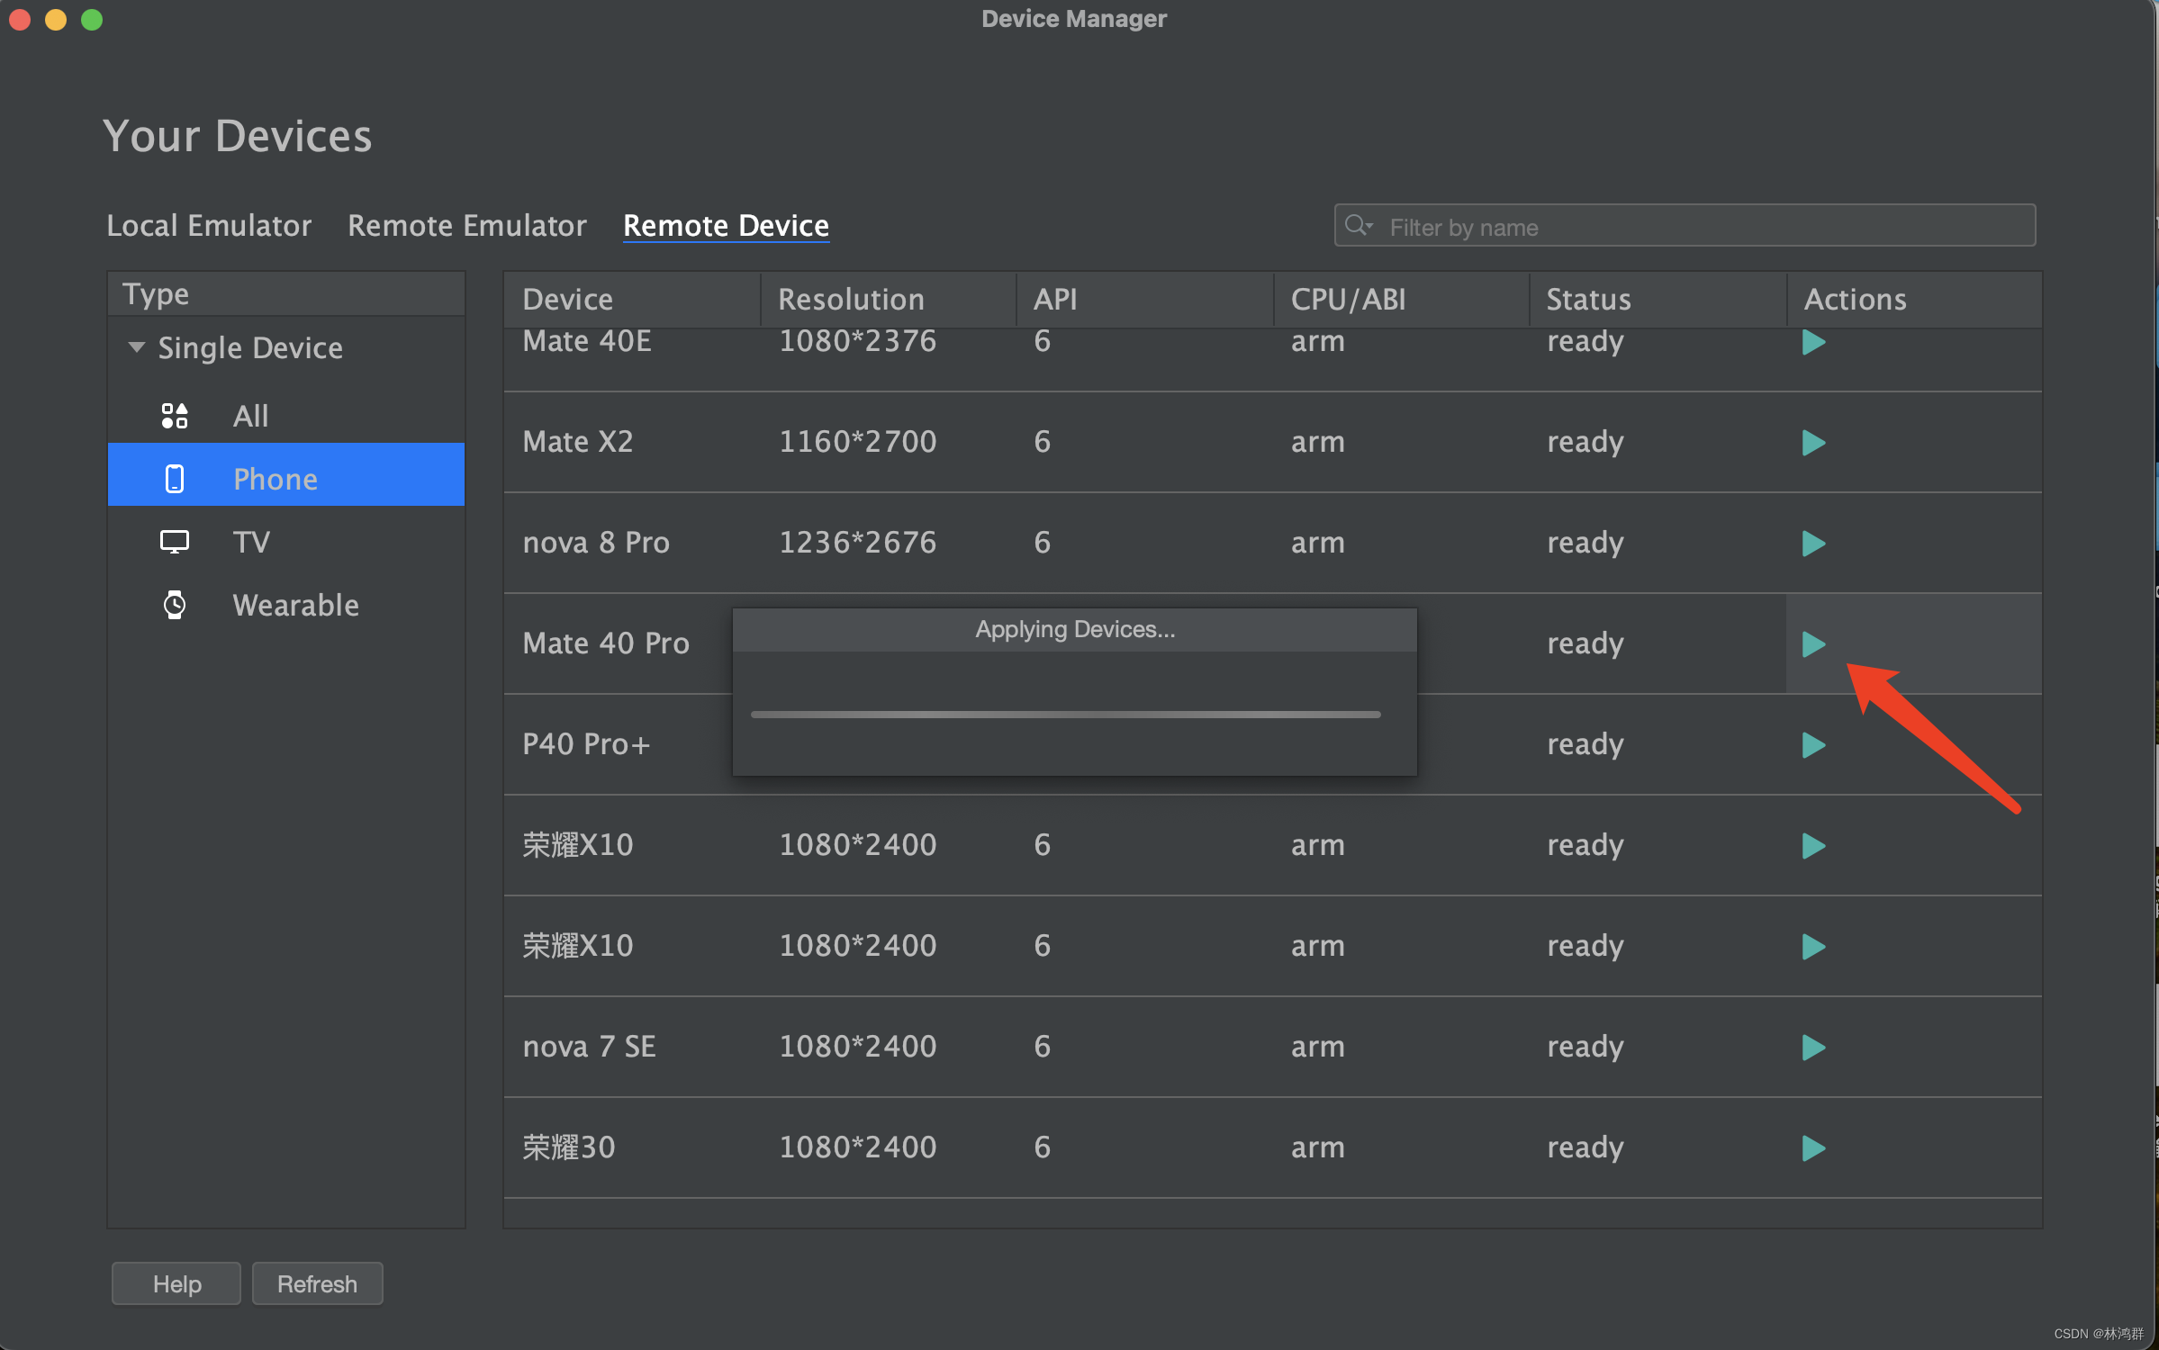Click the Applying Devices progress bar
Viewport: 2159px width, 1350px height.
(x=1065, y=715)
